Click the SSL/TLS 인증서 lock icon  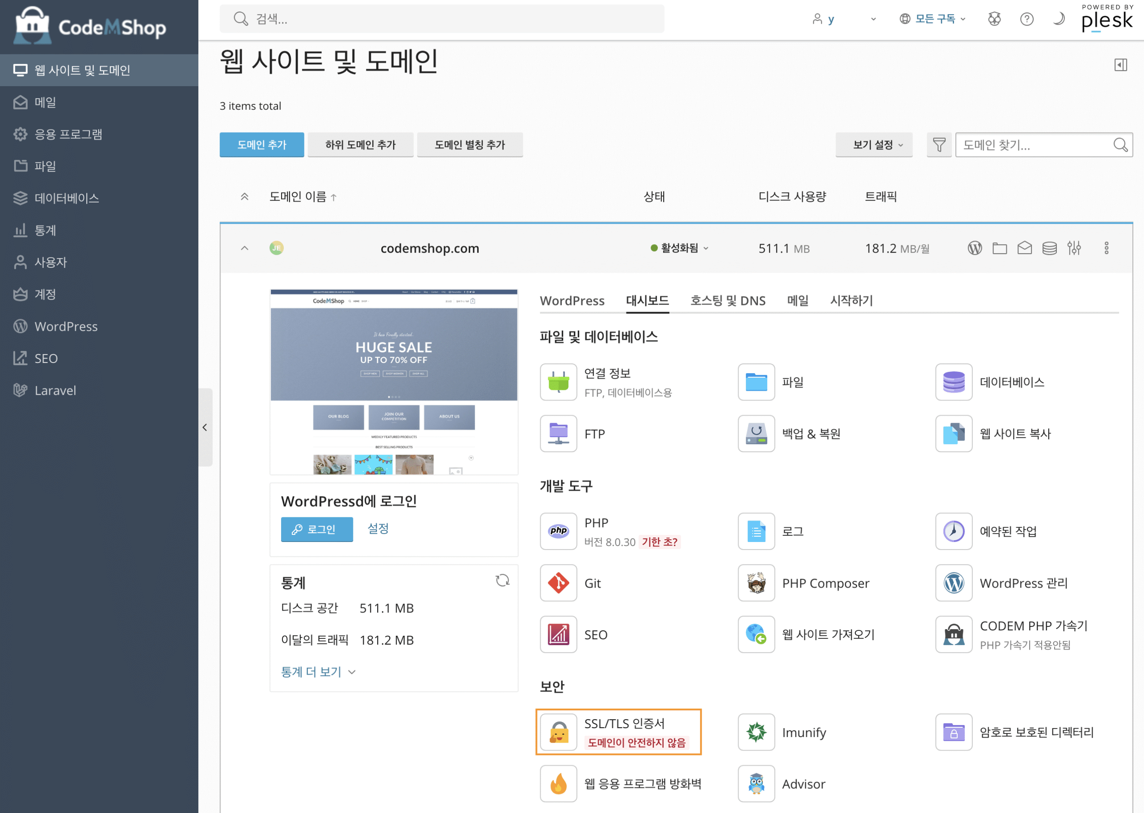(x=558, y=732)
